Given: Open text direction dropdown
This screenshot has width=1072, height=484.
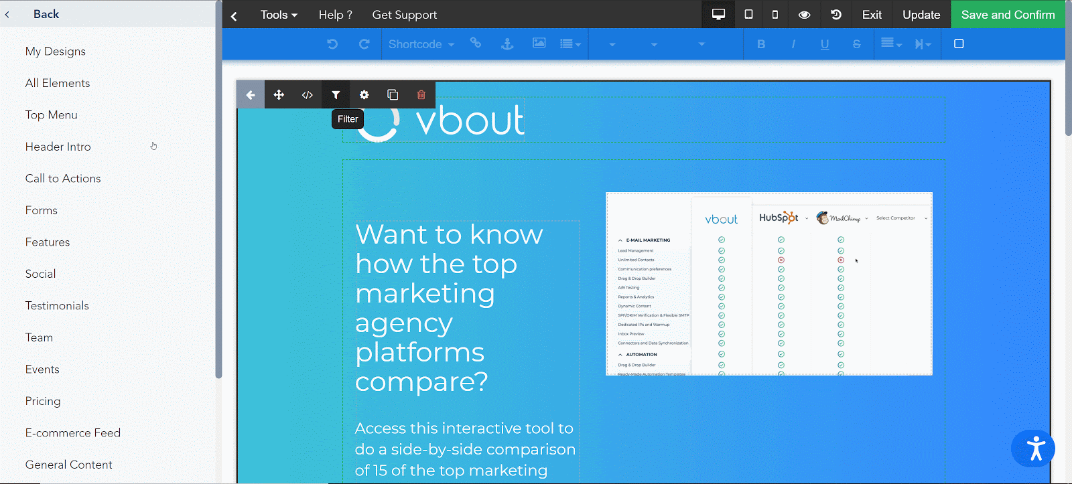Looking at the screenshot, I should 923,44.
